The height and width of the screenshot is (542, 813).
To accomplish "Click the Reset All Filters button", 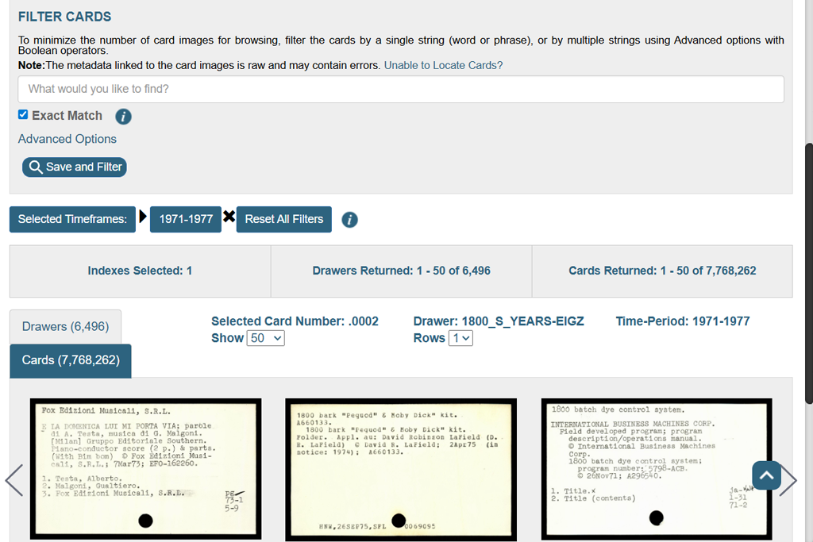I will click(x=283, y=219).
